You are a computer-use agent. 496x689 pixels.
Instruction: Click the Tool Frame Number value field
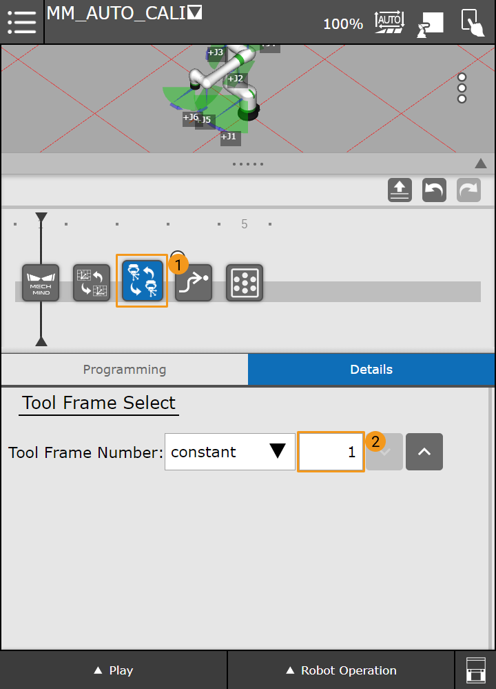click(331, 452)
